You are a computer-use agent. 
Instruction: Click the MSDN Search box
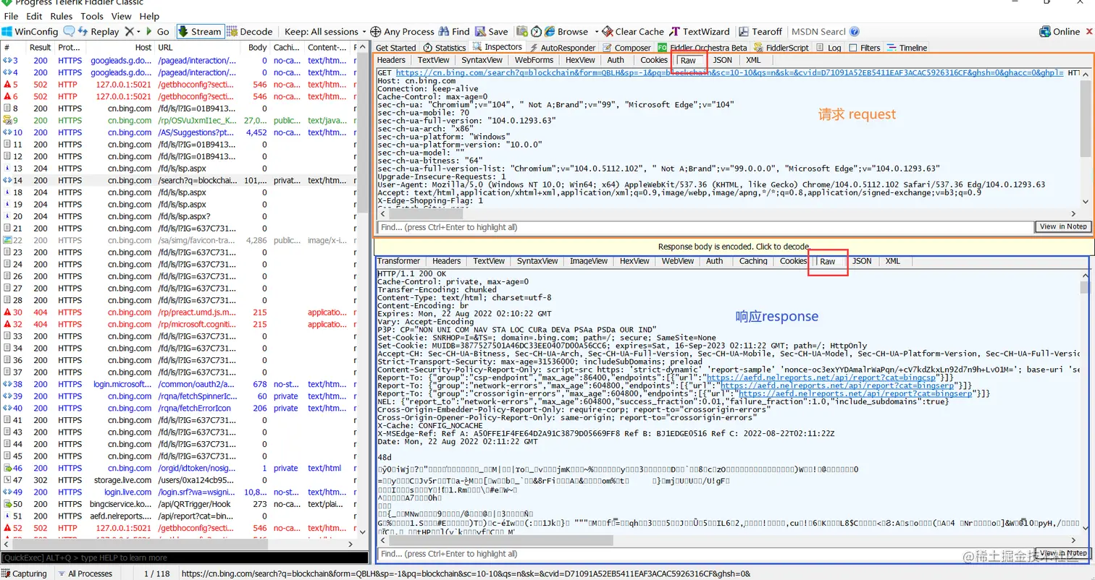818,32
